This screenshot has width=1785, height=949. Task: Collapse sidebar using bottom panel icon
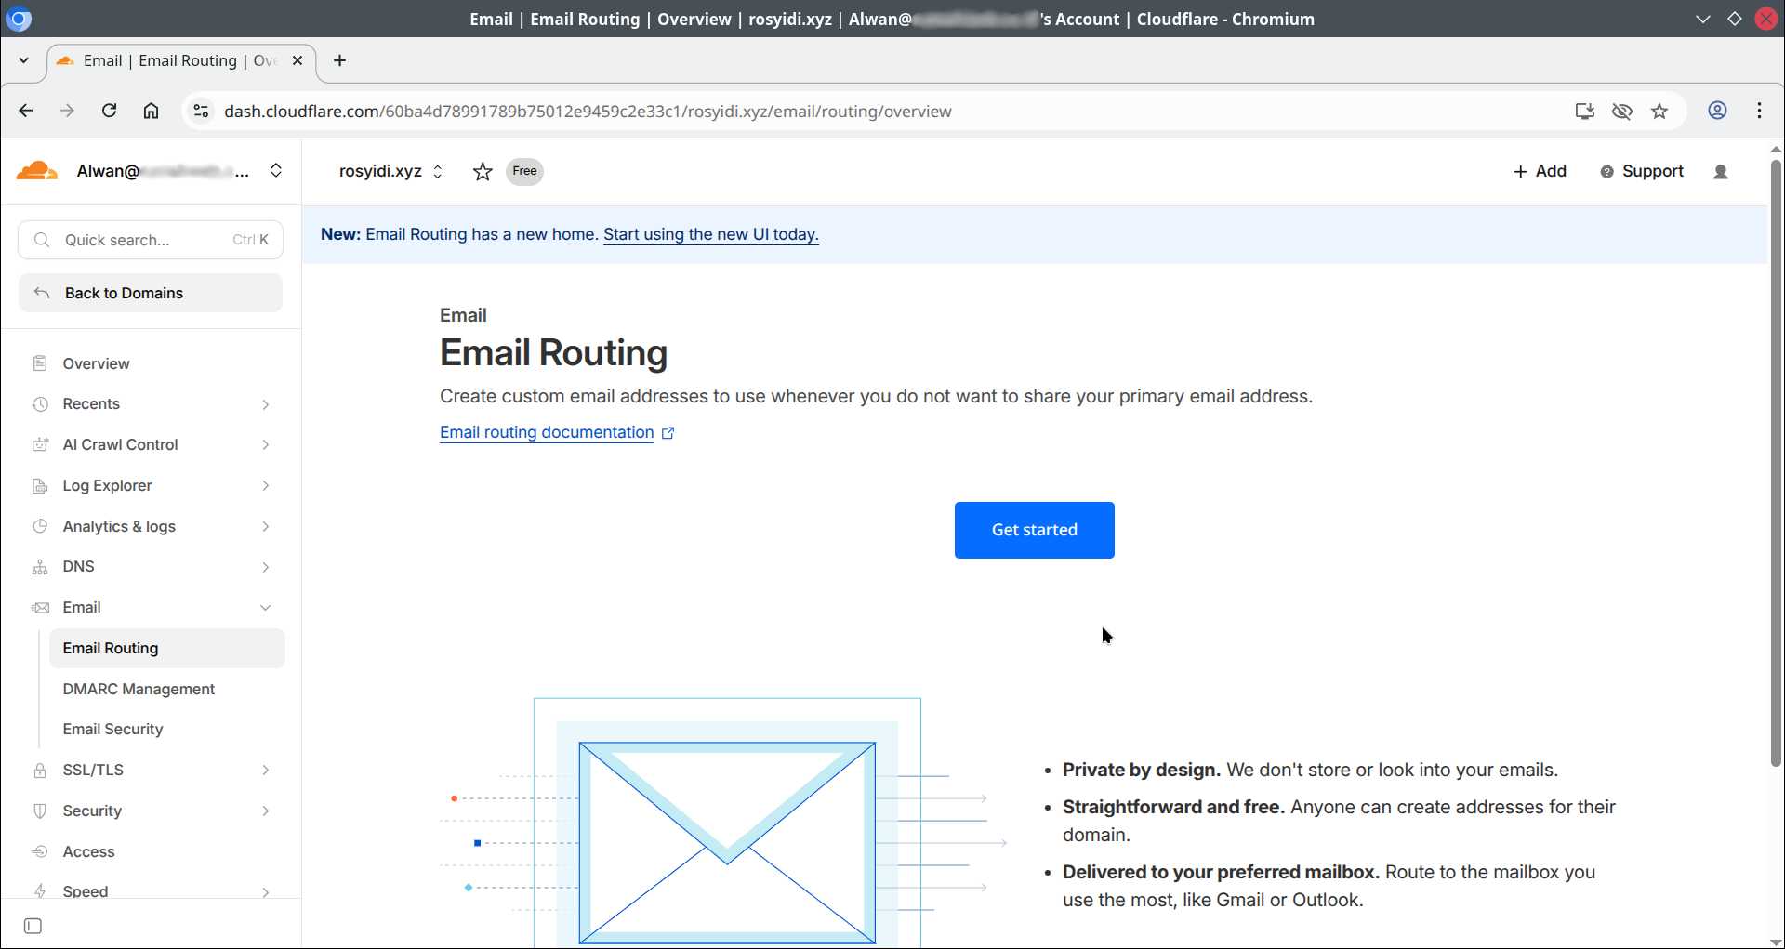click(33, 926)
